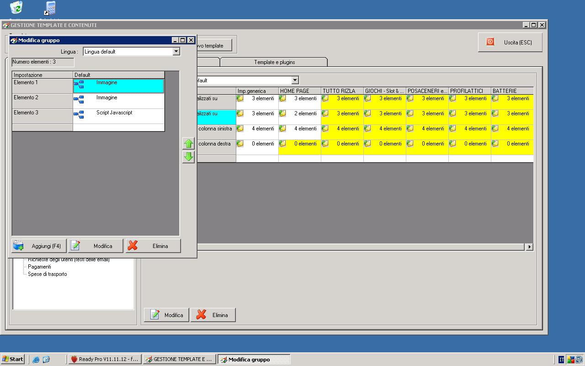Image resolution: width=585 pixels, height=366 pixels.
Task: Expand the dropdown above the template grid
Action: coord(295,81)
